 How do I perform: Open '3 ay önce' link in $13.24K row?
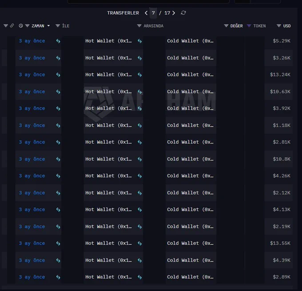[x=32, y=75]
